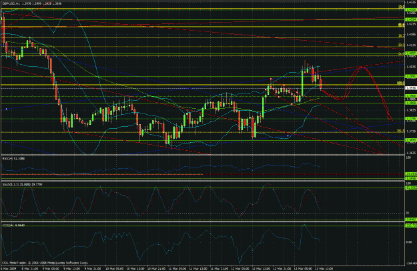Click the CCI panel 0.00 level label
The image size is (417, 271).
tap(409, 242)
